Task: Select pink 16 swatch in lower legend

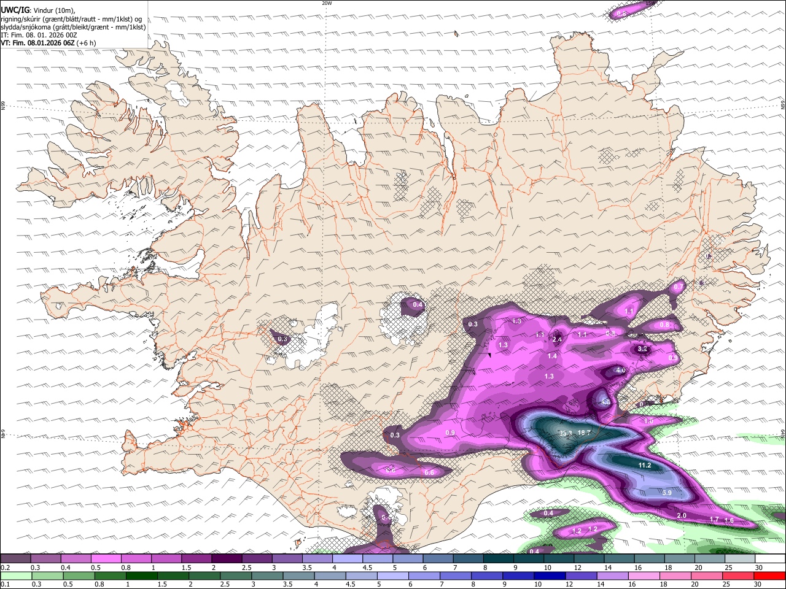Action: 644,576
